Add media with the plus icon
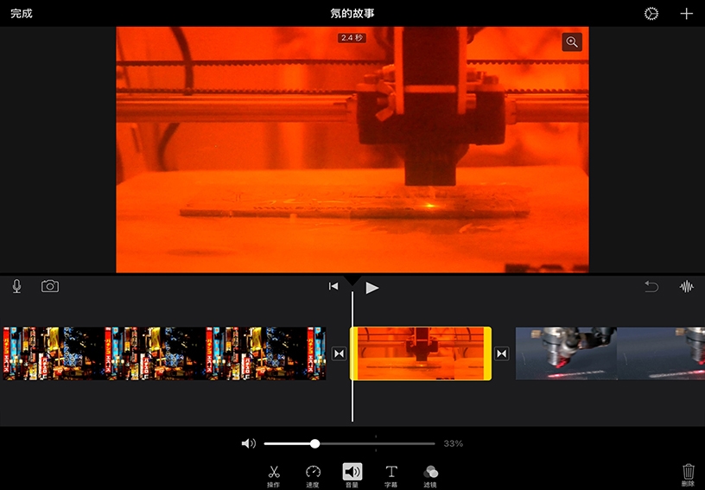This screenshot has width=705, height=490. click(x=686, y=14)
